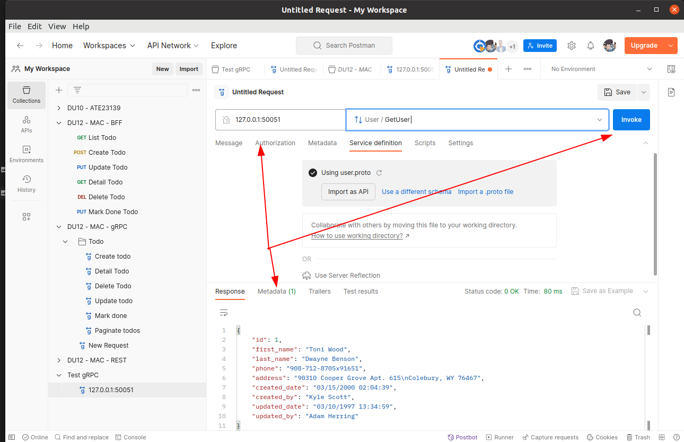Click the Search Postman field
Image resolution: width=684 pixels, height=442 pixels.
(344, 46)
